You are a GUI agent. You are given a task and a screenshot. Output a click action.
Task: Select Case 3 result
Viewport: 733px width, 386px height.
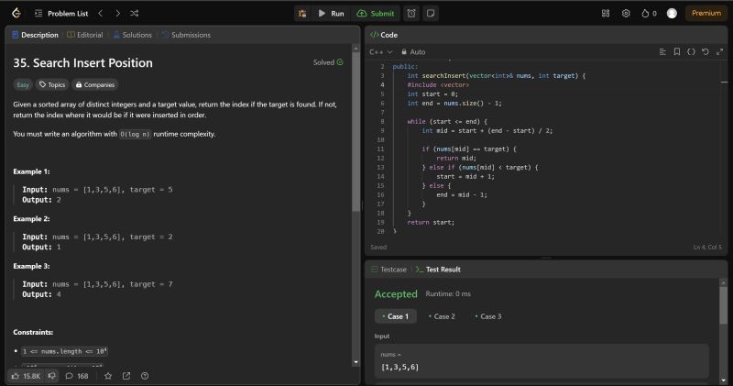coord(488,316)
